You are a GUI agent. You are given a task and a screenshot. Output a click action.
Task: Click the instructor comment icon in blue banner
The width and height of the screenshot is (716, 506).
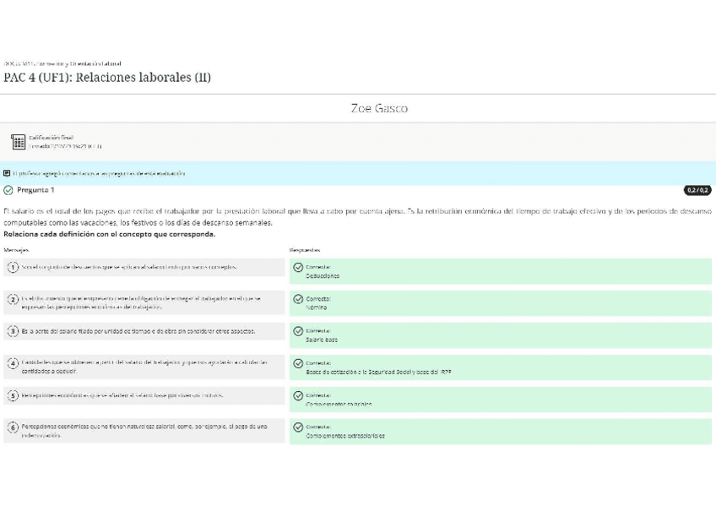8,173
